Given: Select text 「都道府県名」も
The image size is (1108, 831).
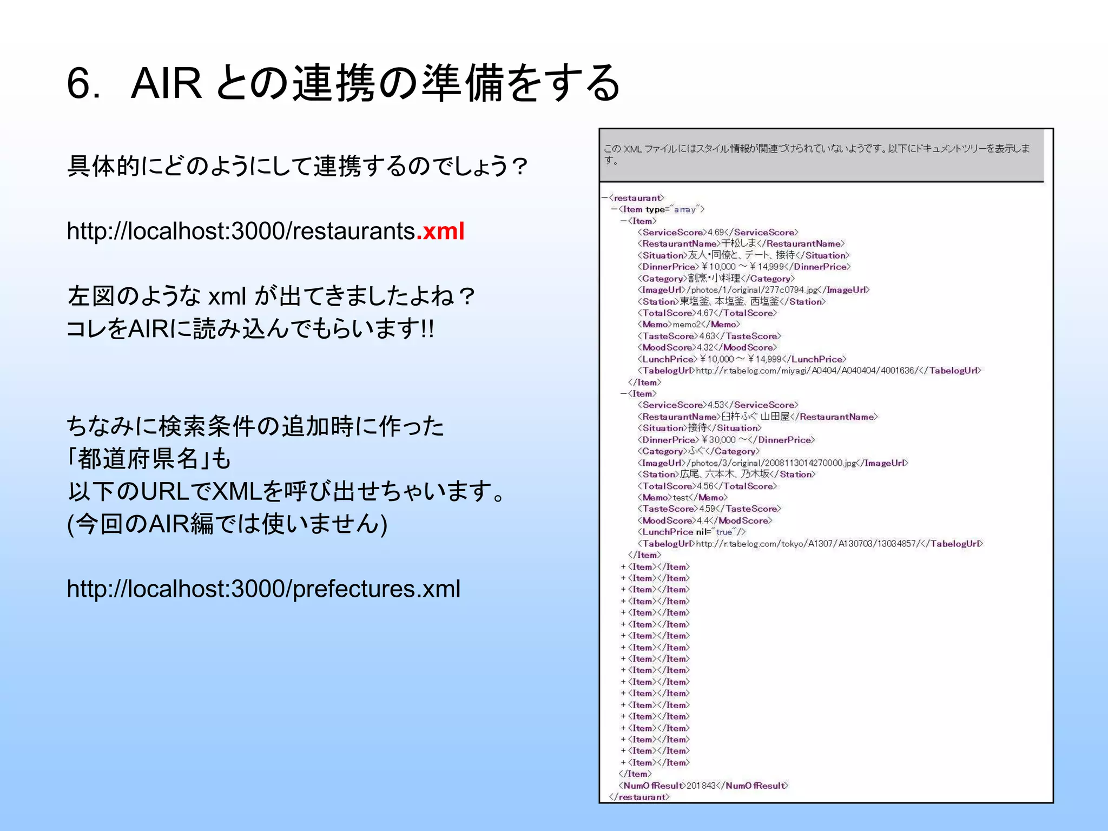Looking at the screenshot, I should coord(149,459).
